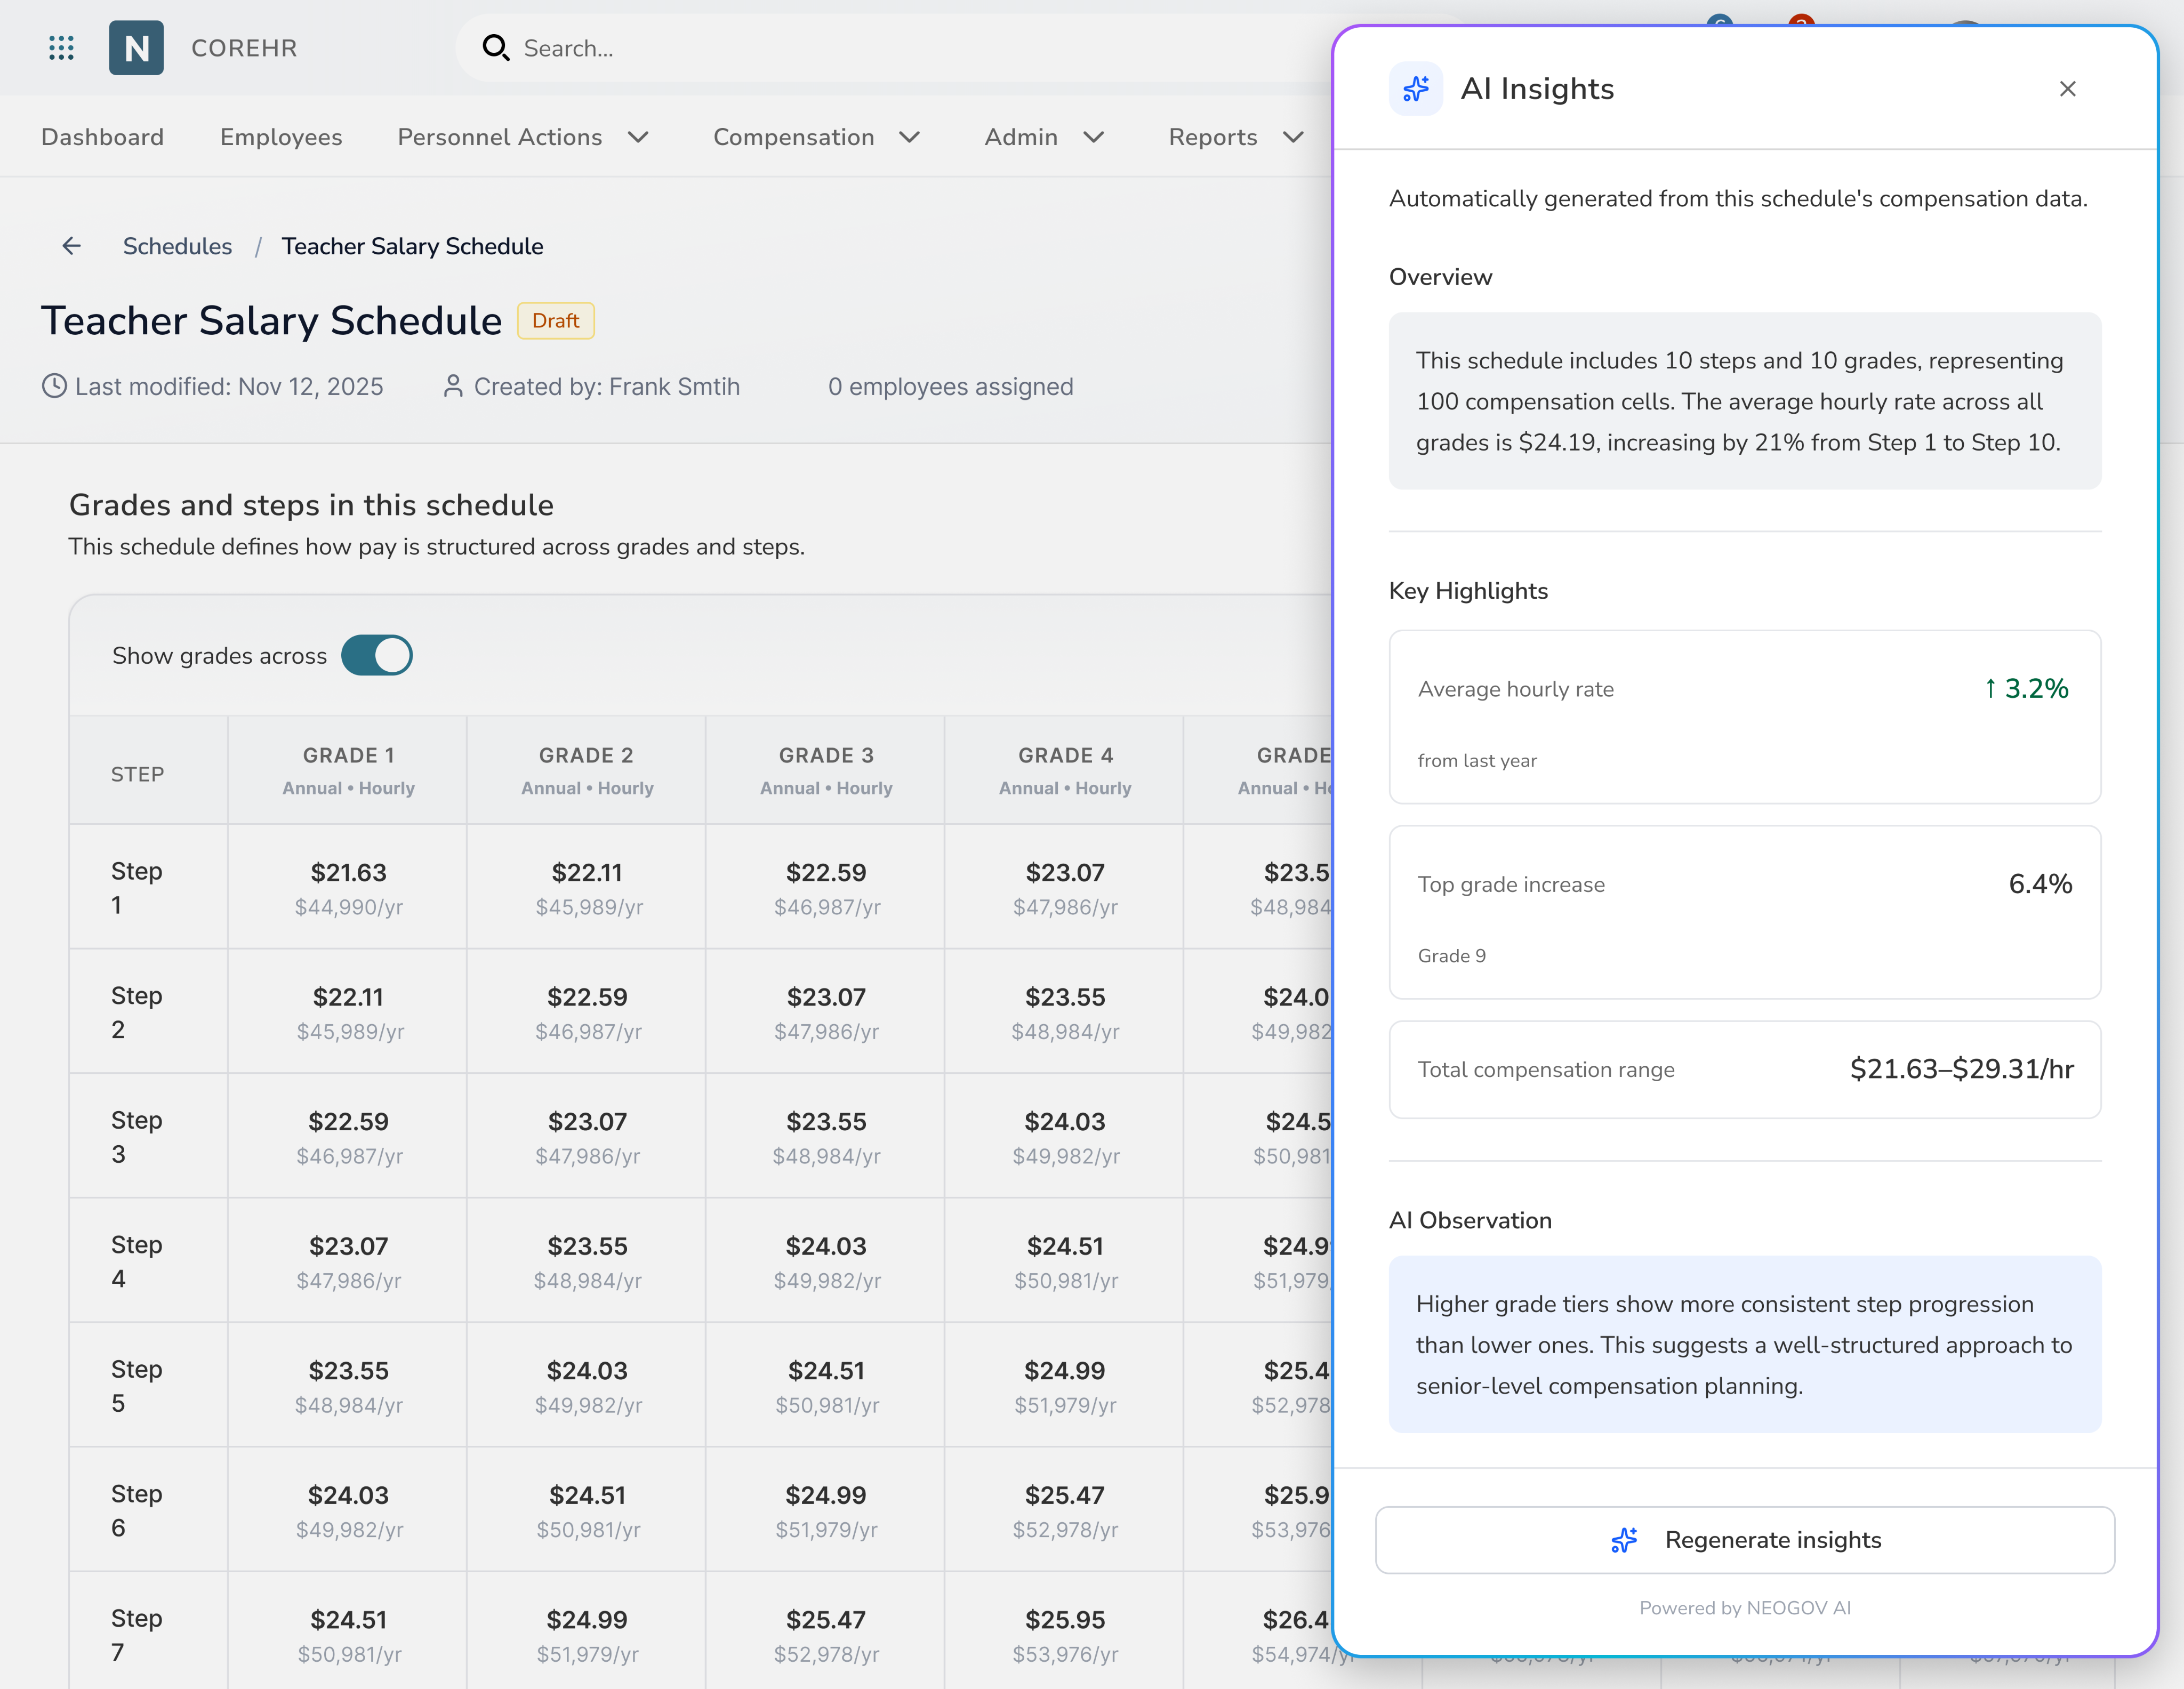Follow the Schedules breadcrumb link

click(x=177, y=246)
